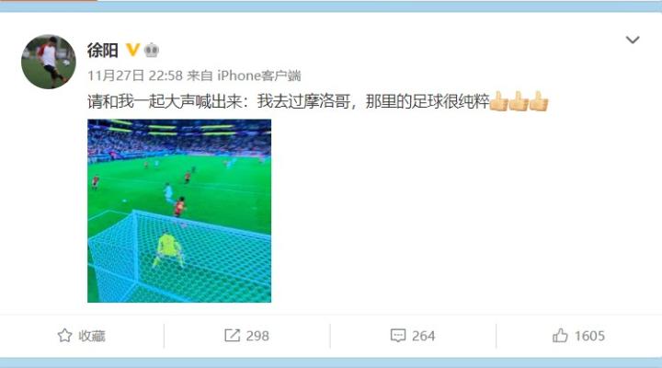Click the star favorite icon
Viewport: 662px width, 368px height.
[x=64, y=336]
